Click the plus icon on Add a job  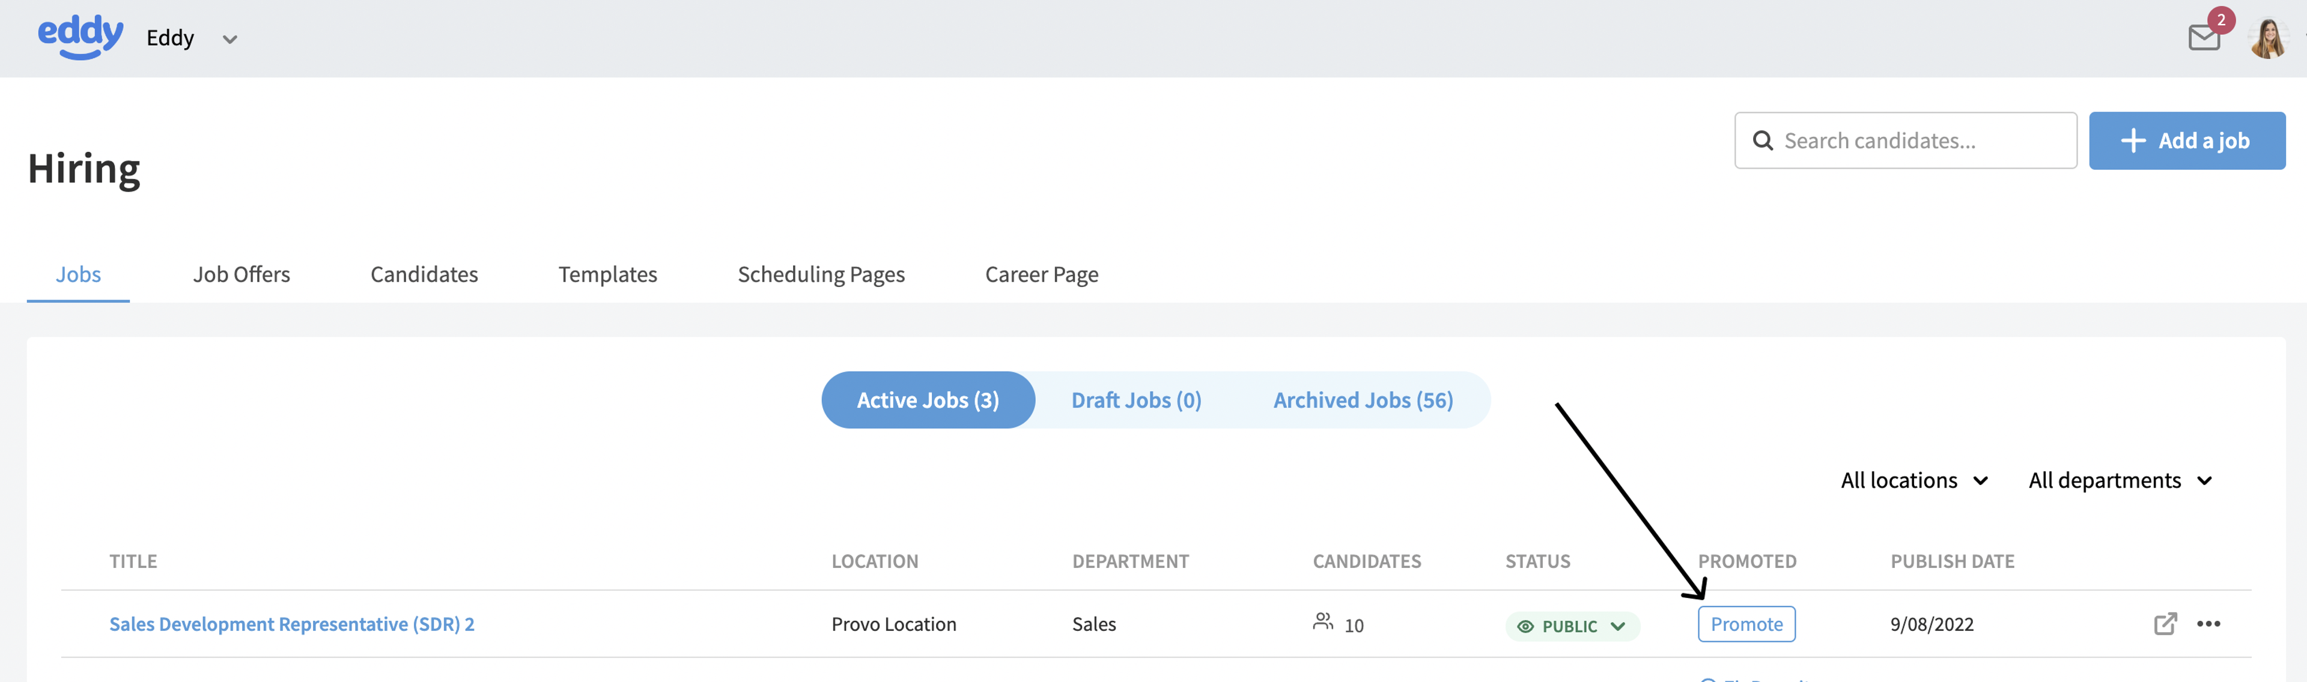click(x=2133, y=140)
